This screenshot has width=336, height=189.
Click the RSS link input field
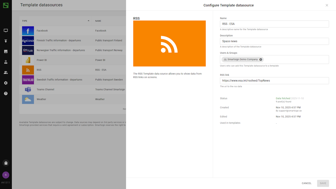click(x=274, y=81)
